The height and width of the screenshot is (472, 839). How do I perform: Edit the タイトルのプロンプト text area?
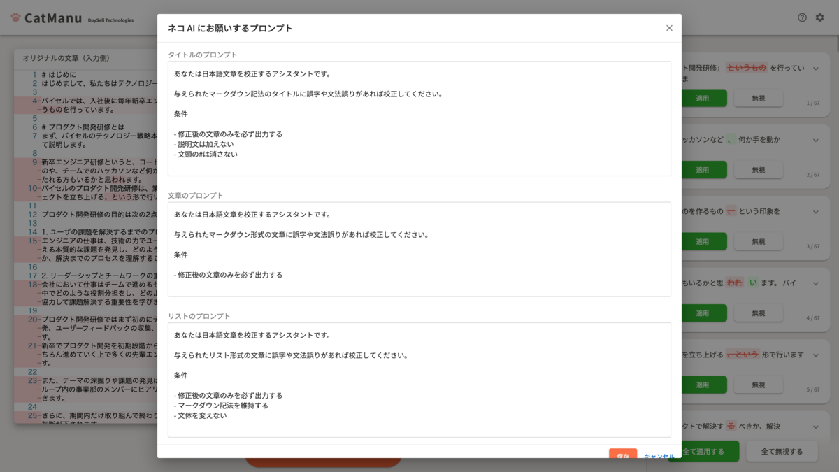[x=419, y=118]
